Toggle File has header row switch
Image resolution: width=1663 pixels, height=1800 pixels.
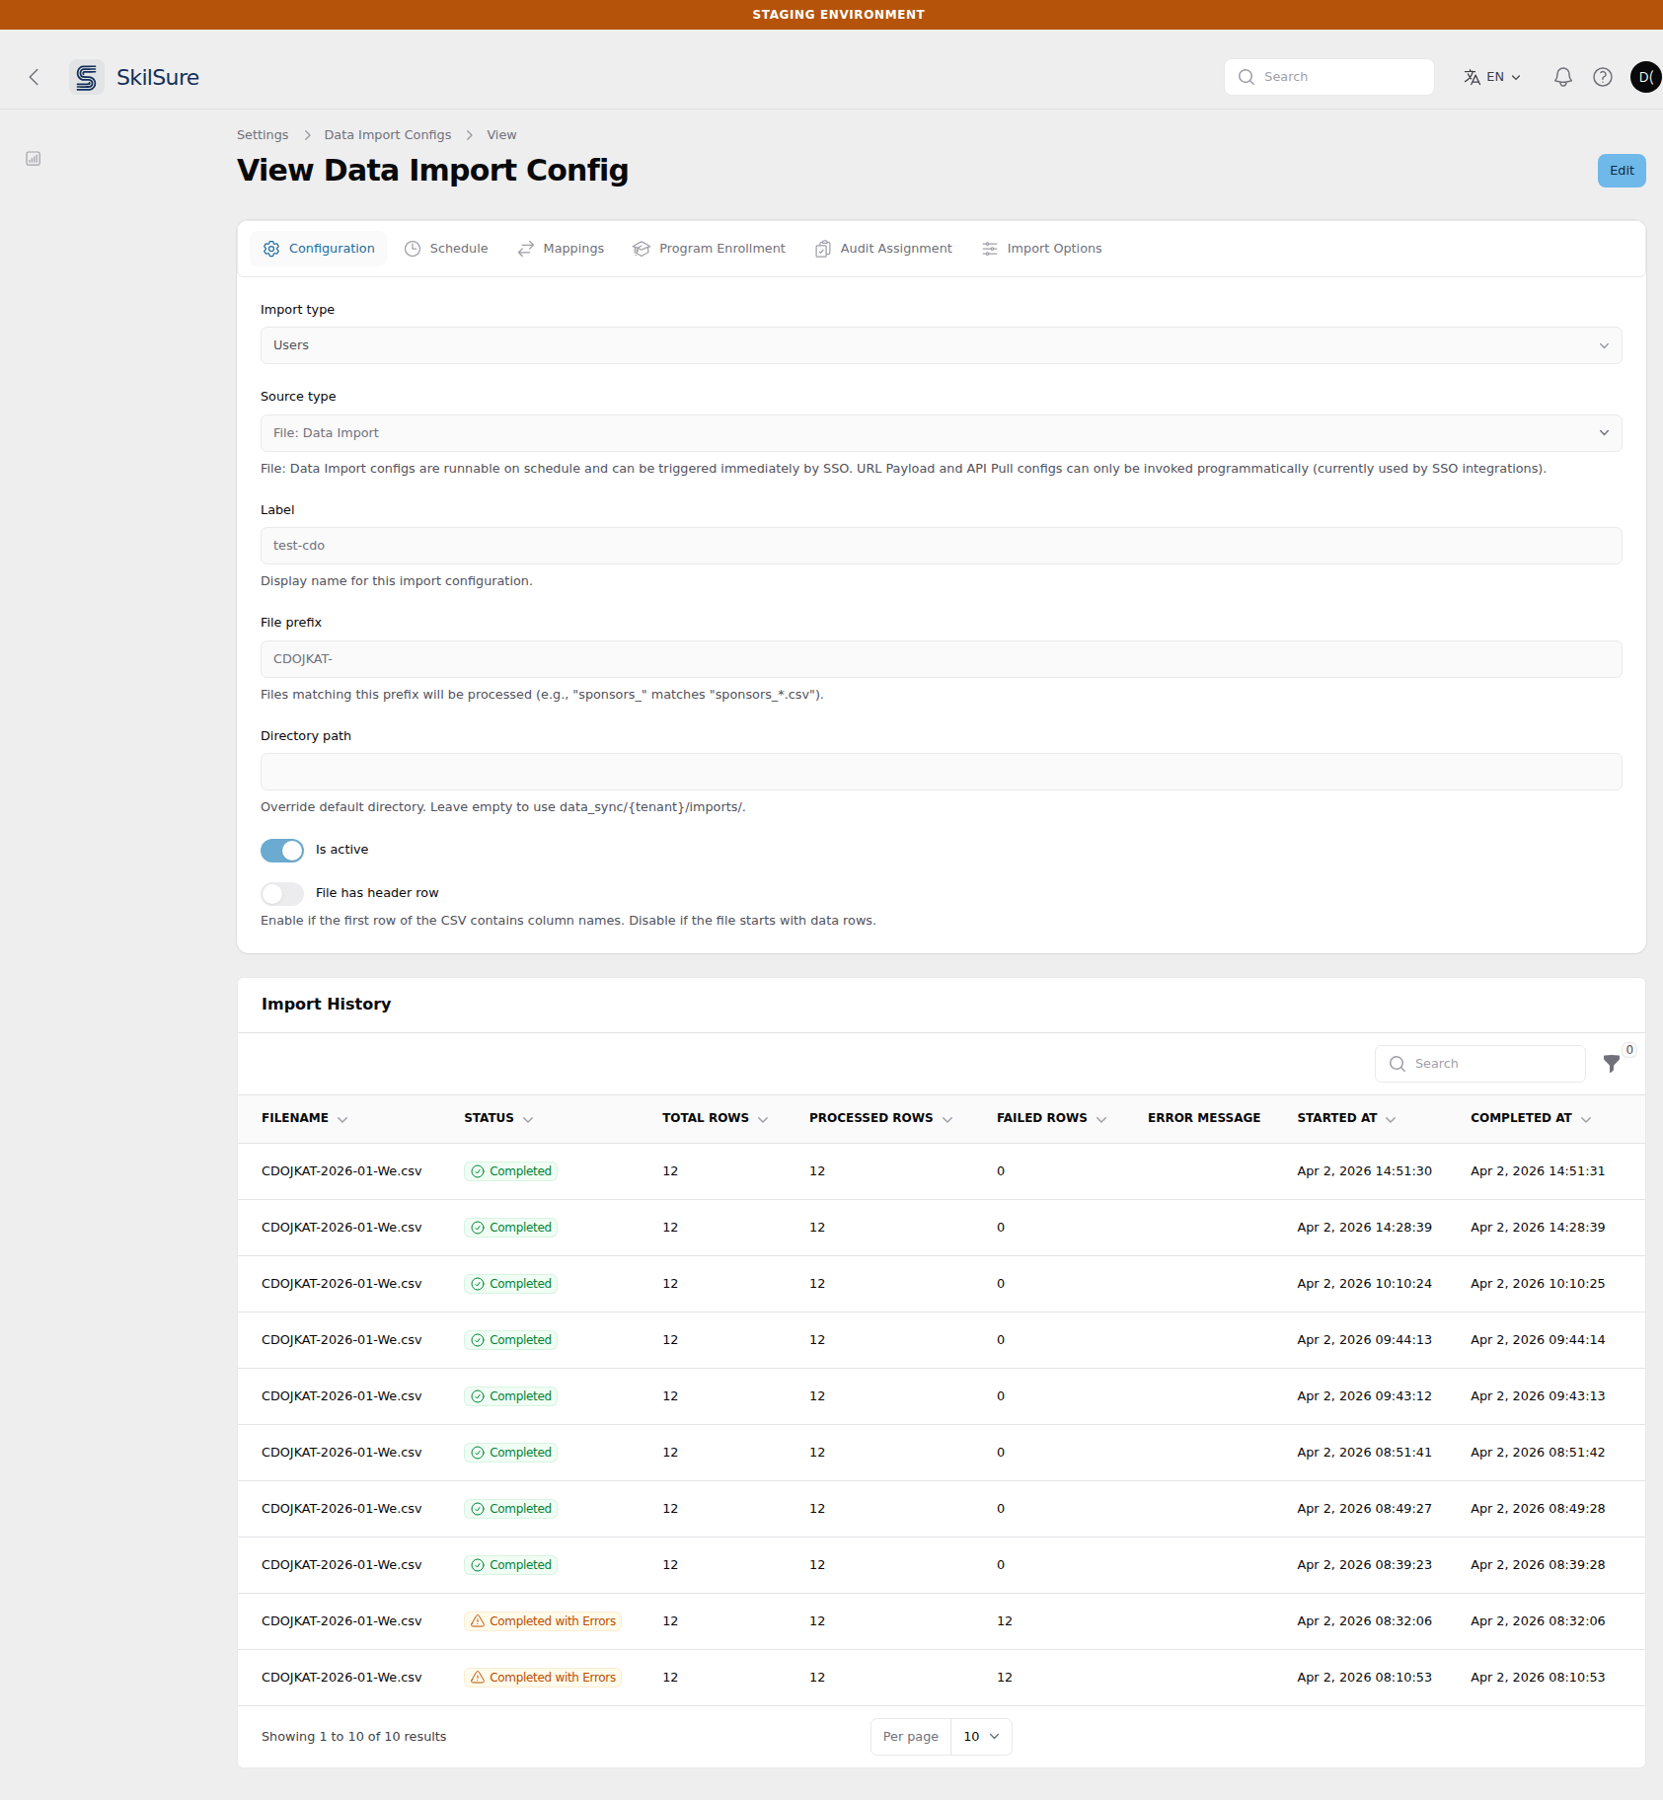tap(282, 893)
